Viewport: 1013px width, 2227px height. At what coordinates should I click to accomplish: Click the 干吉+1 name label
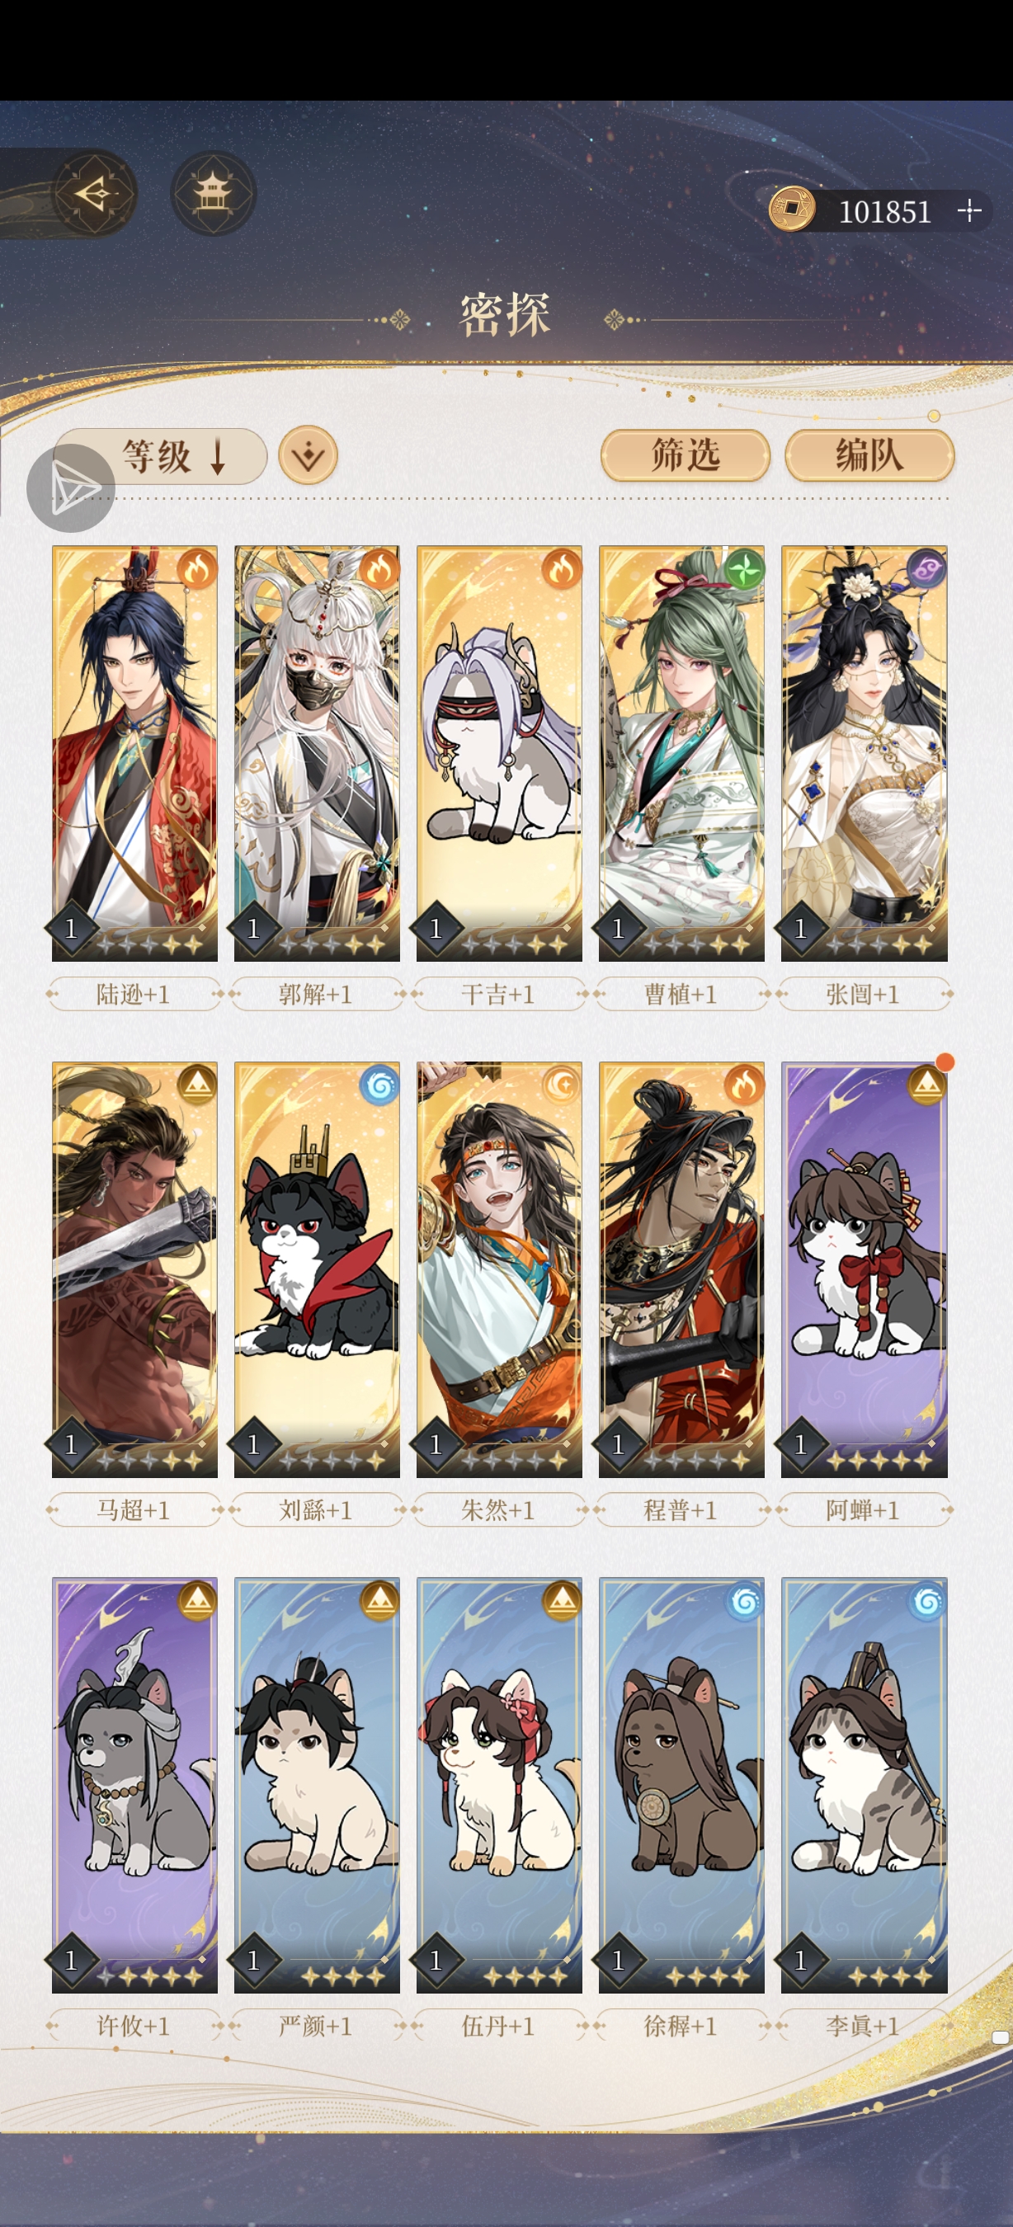pyautogui.click(x=499, y=994)
